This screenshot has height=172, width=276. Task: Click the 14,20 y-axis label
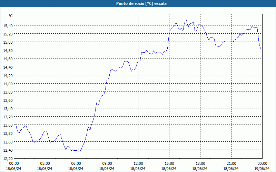click(8, 75)
